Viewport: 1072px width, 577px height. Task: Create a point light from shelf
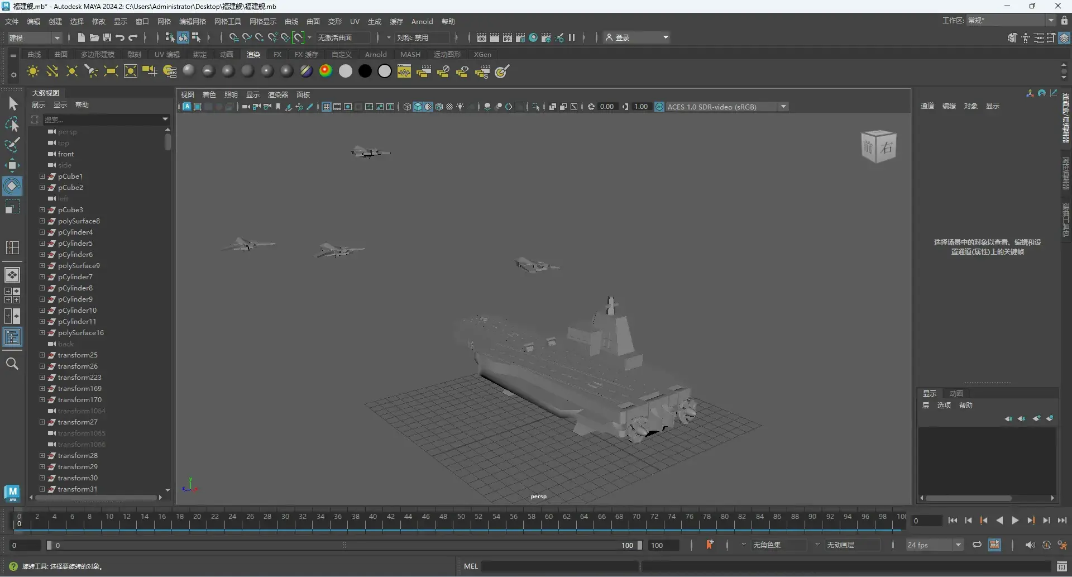[72, 71]
